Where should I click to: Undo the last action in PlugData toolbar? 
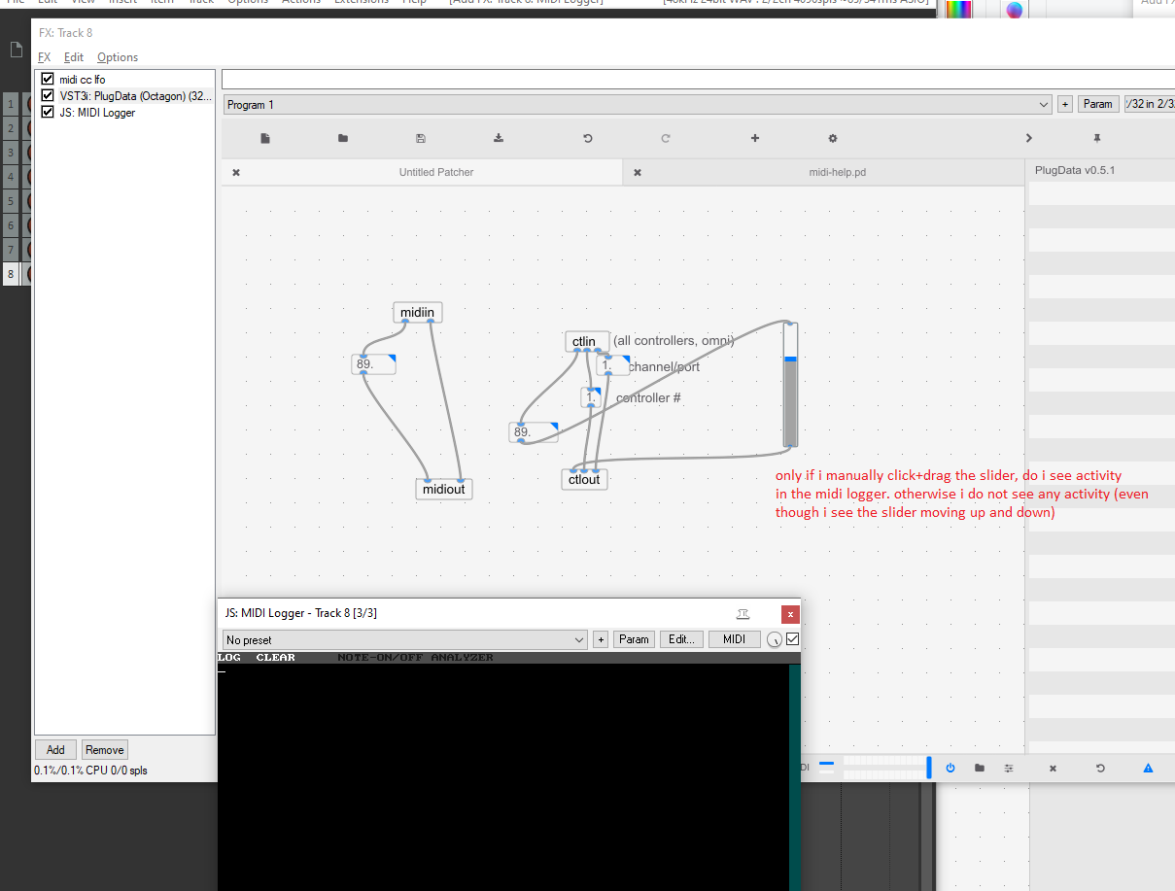coord(587,138)
